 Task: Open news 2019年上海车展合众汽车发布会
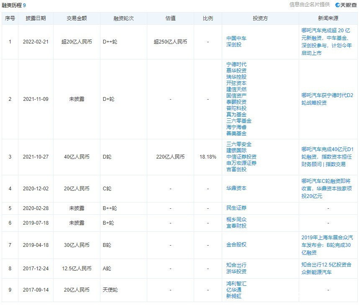[x=327, y=245]
